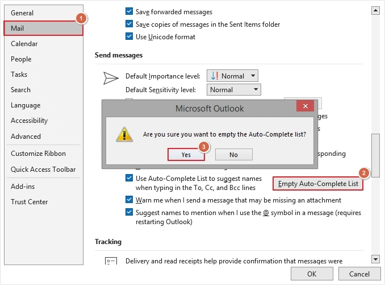This screenshot has width=385, height=285.
Task: Click the scrollbar up arrow
Action: click(x=375, y=10)
